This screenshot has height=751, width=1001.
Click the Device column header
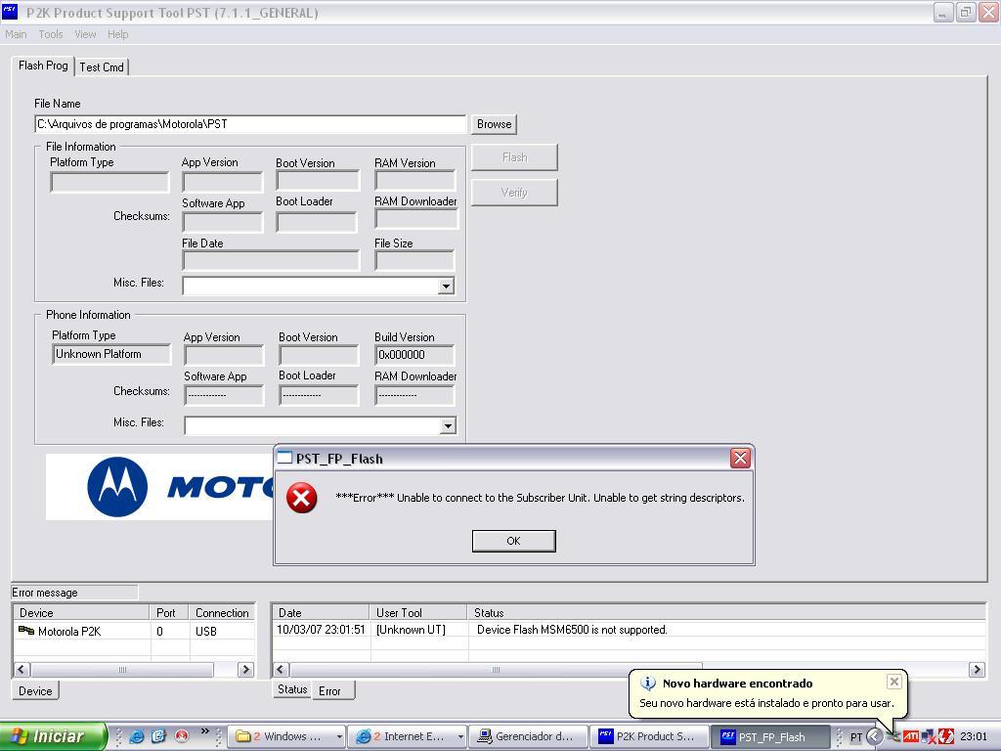[x=81, y=613]
